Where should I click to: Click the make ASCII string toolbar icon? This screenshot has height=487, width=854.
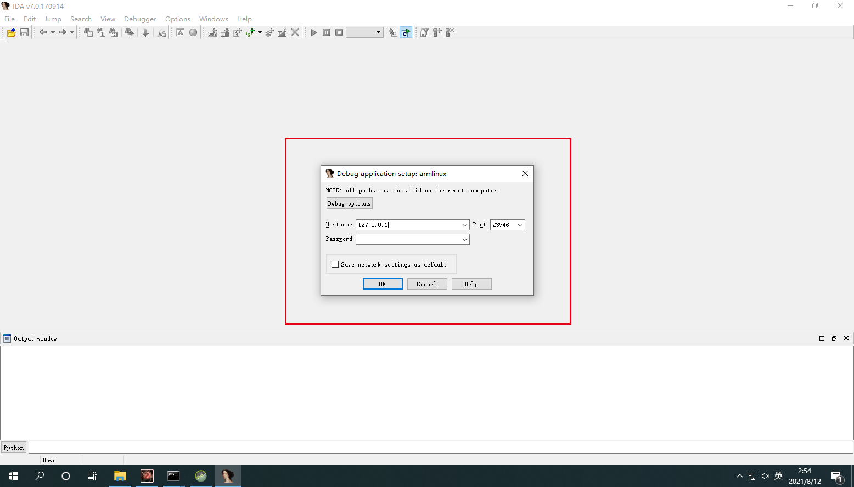(x=238, y=32)
